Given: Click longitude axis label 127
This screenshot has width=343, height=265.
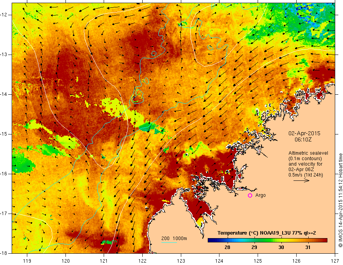Looking at the screenshot, I should pyautogui.click(x=335, y=261).
